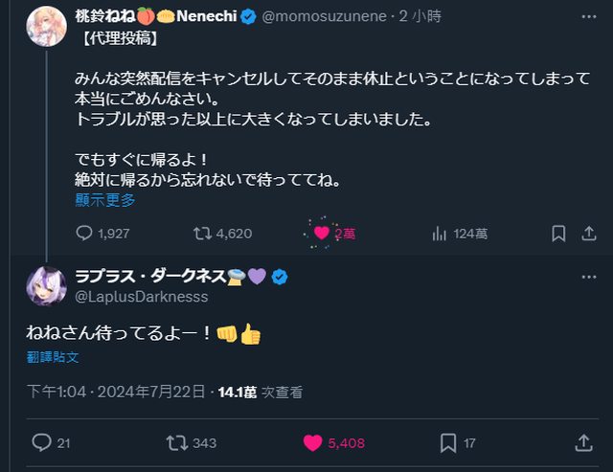
Task: Repost Nenechi's post with 4,620 reposts
Action: point(202,233)
